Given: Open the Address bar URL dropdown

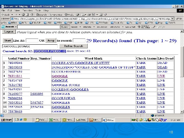Looking at the screenshot, I should tap(172, 19).
